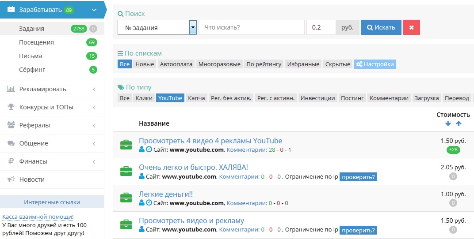This screenshot has width=474, height=239.
Task: Select the Клики type filter
Action: pyautogui.click(x=144, y=98)
